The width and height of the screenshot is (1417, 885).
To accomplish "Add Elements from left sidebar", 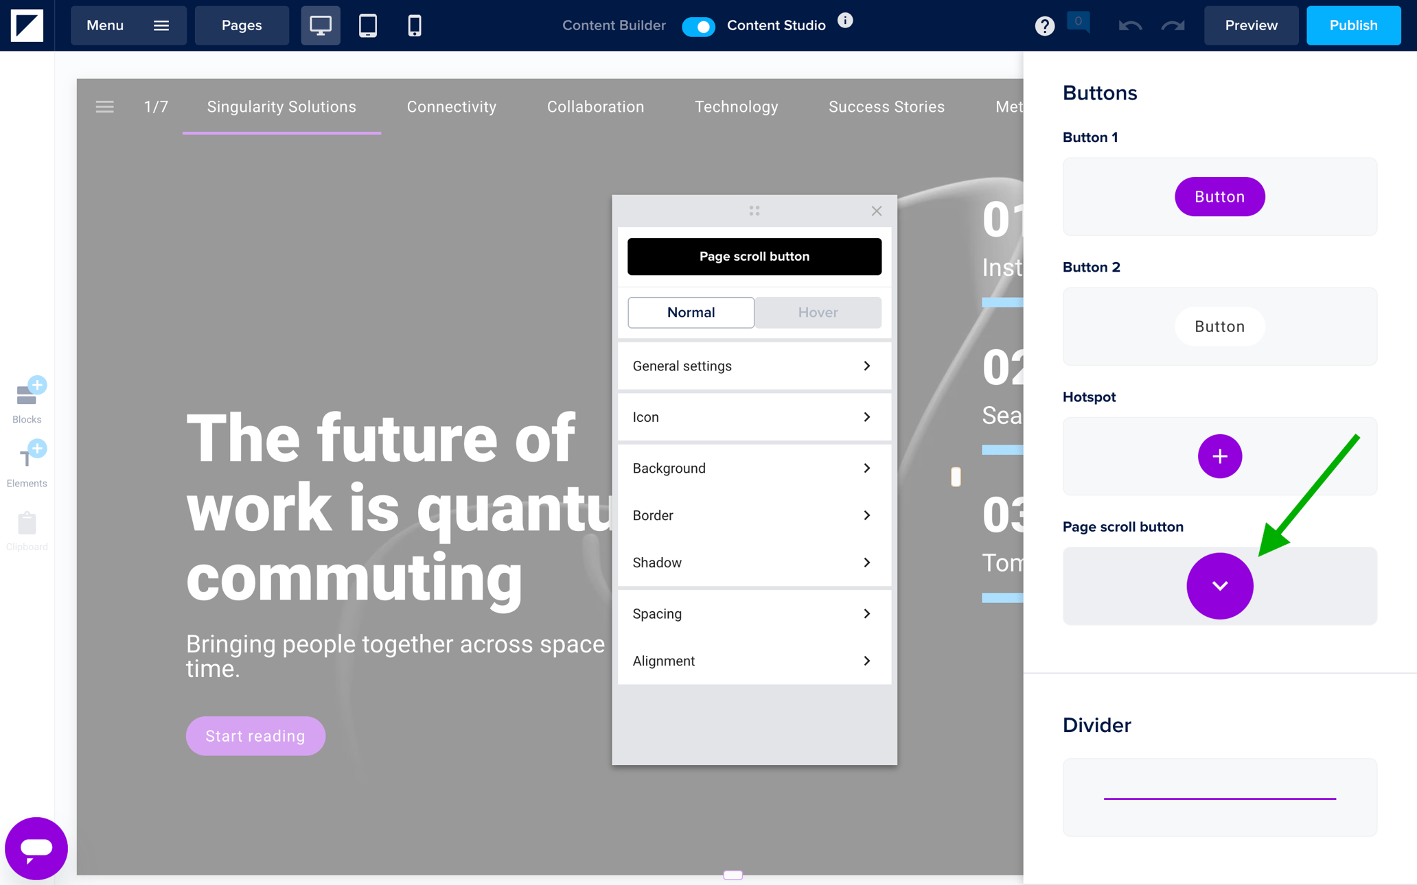I will [27, 464].
